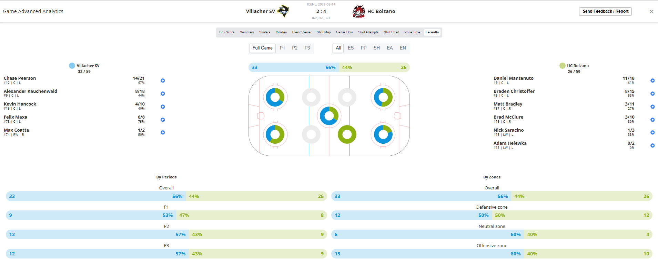Click Send Feedback / Report button
Viewport: 658px width, 264px height.
tap(605, 11)
